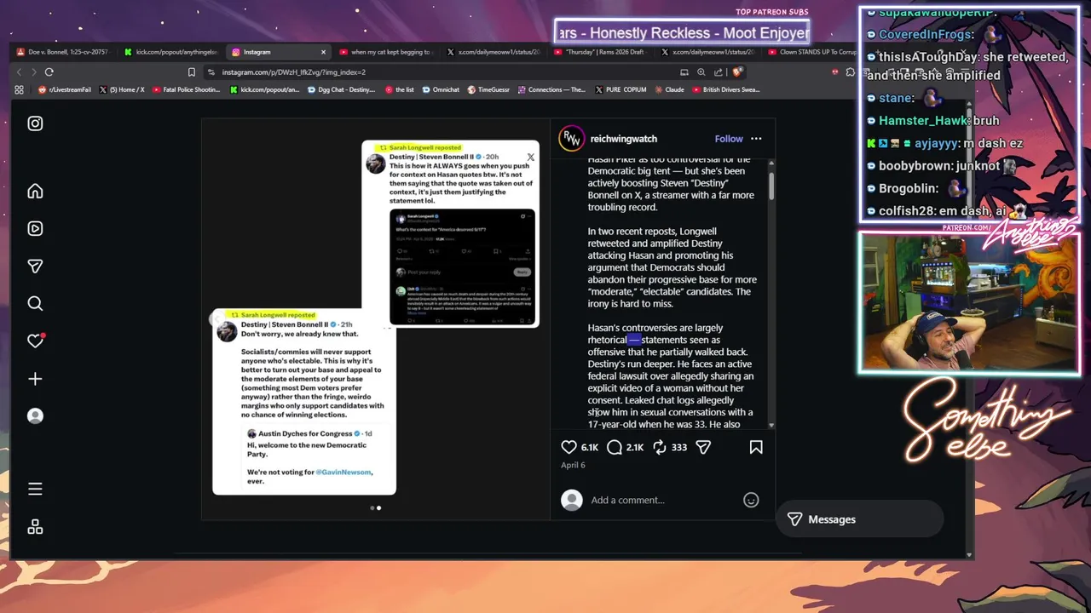Like the post with heart icon
This screenshot has height=613, width=1091.
569,447
